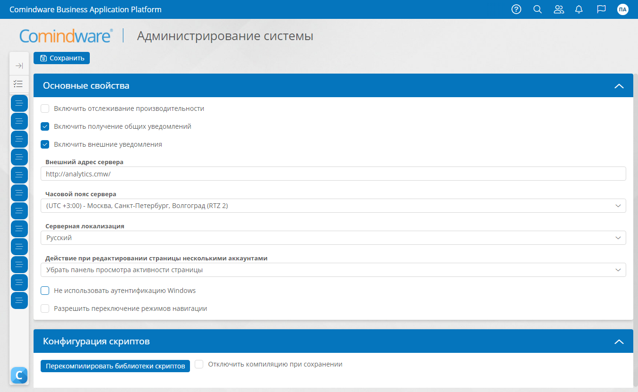Image resolution: width=638 pixels, height=392 pixels.
Task: Click Comindware Business Application Platform title text
Action: [86, 9]
